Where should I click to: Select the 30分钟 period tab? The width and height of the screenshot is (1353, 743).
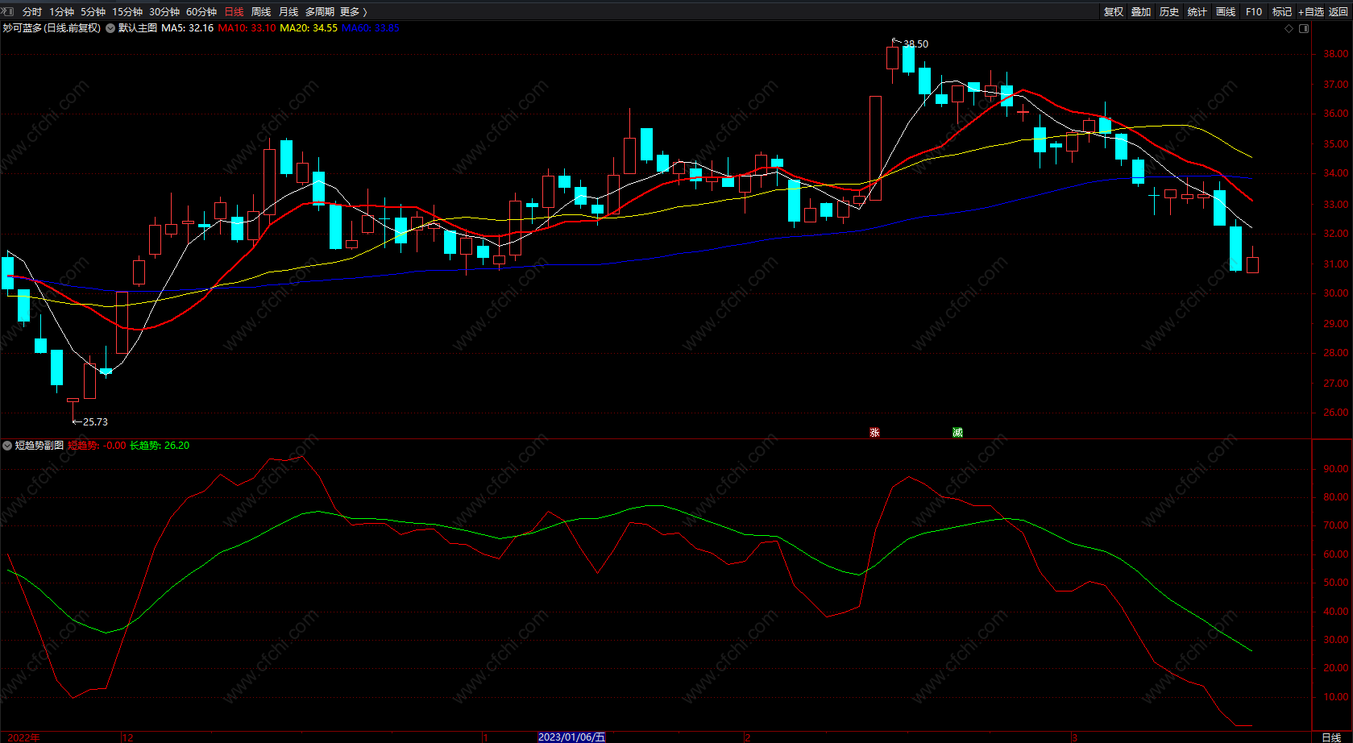[x=164, y=11]
